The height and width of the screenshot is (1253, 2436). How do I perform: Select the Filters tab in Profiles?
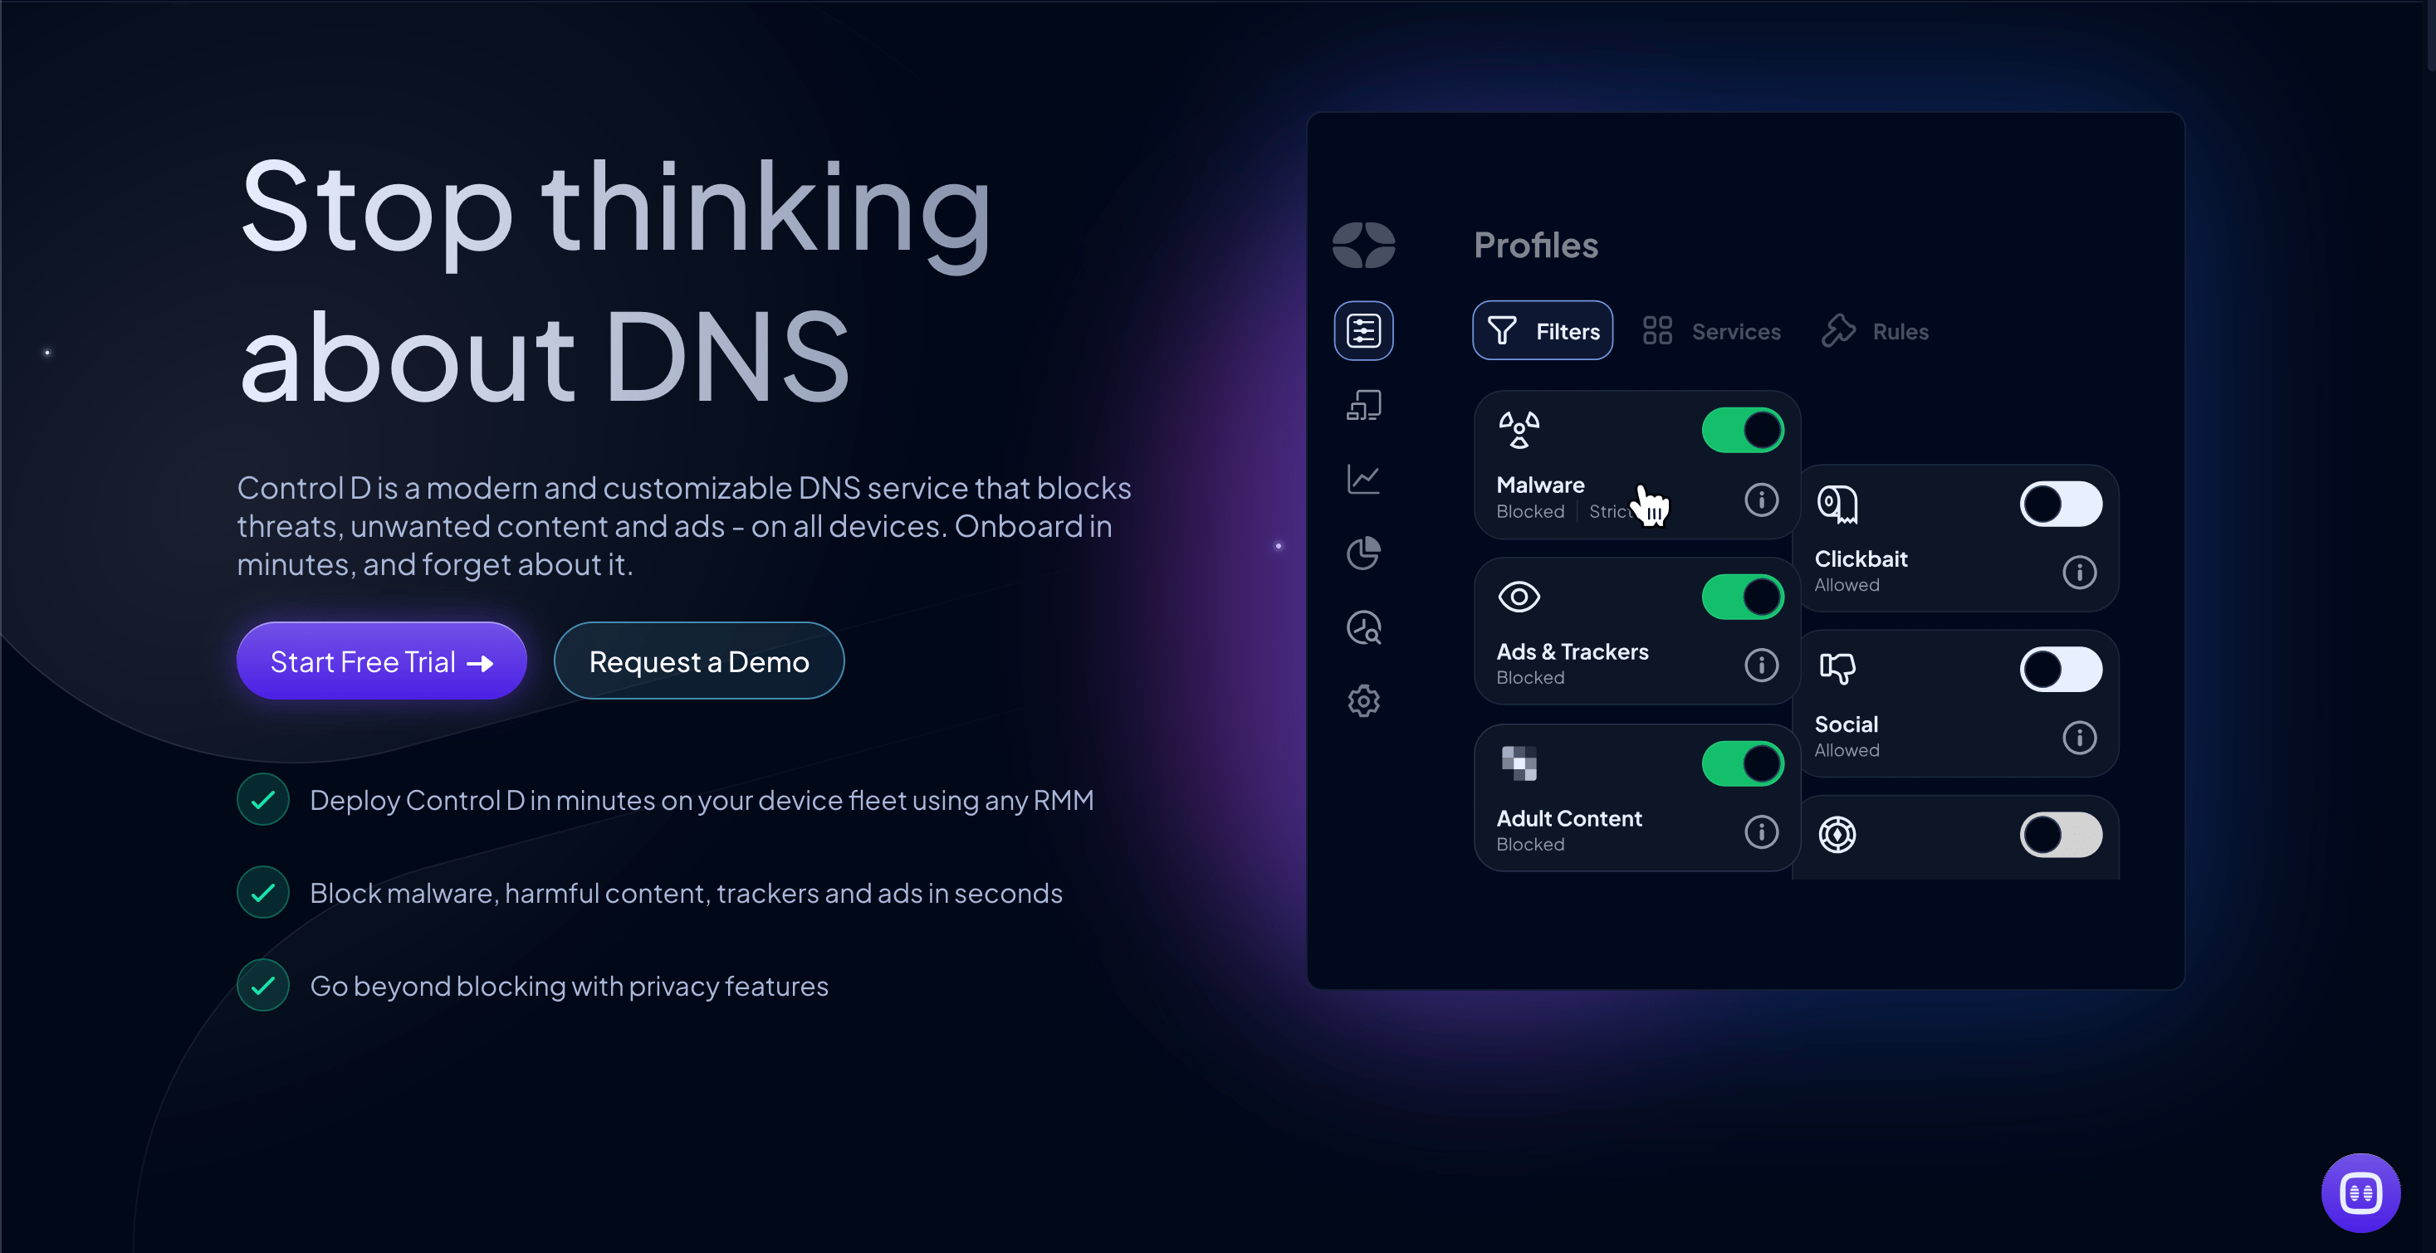1541,331
